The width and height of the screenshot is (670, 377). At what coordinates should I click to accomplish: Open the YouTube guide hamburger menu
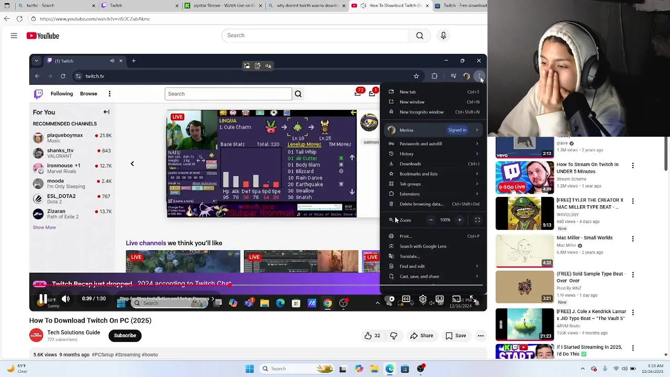14,36
